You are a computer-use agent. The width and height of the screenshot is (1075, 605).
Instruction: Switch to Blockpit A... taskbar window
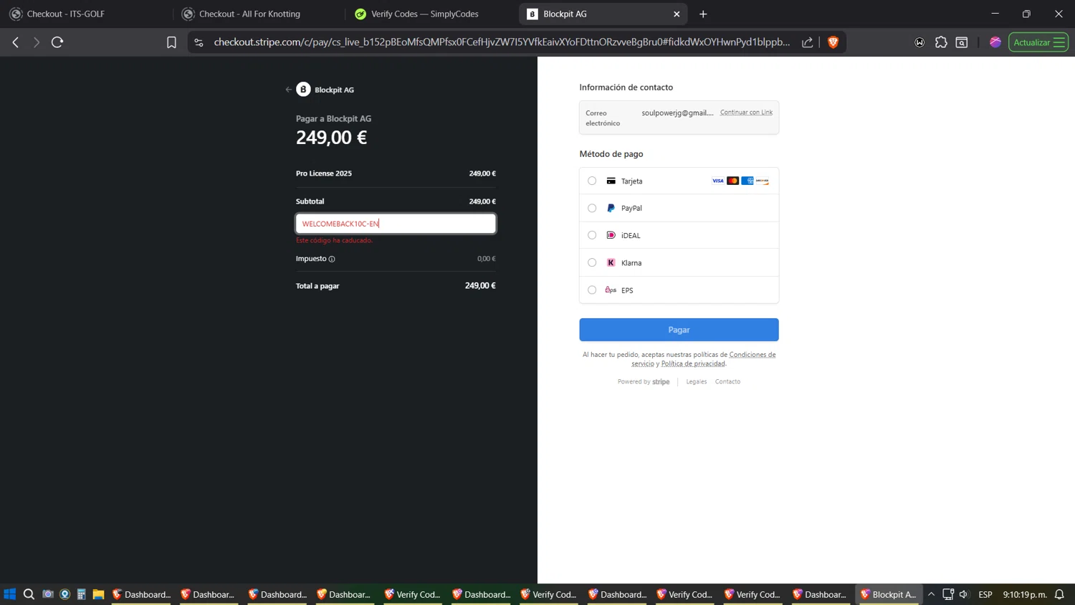click(x=889, y=594)
